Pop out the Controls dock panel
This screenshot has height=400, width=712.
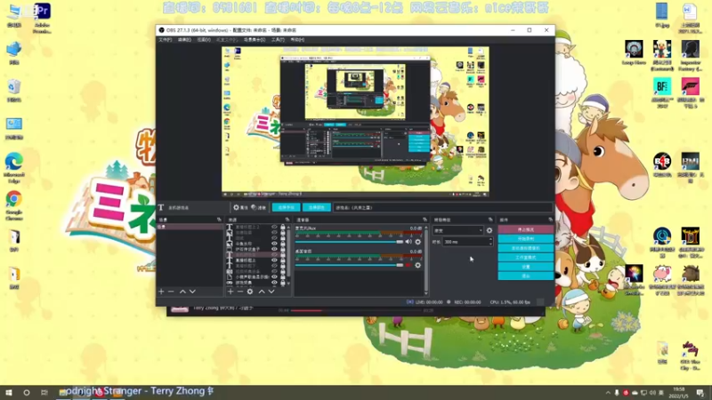pos(550,220)
